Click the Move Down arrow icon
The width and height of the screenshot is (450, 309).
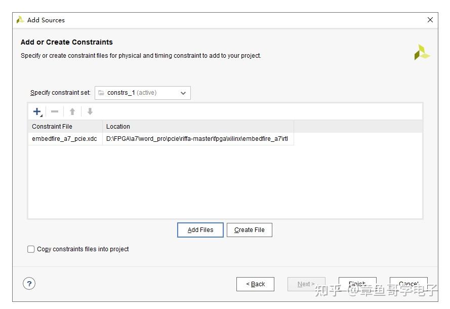[90, 111]
